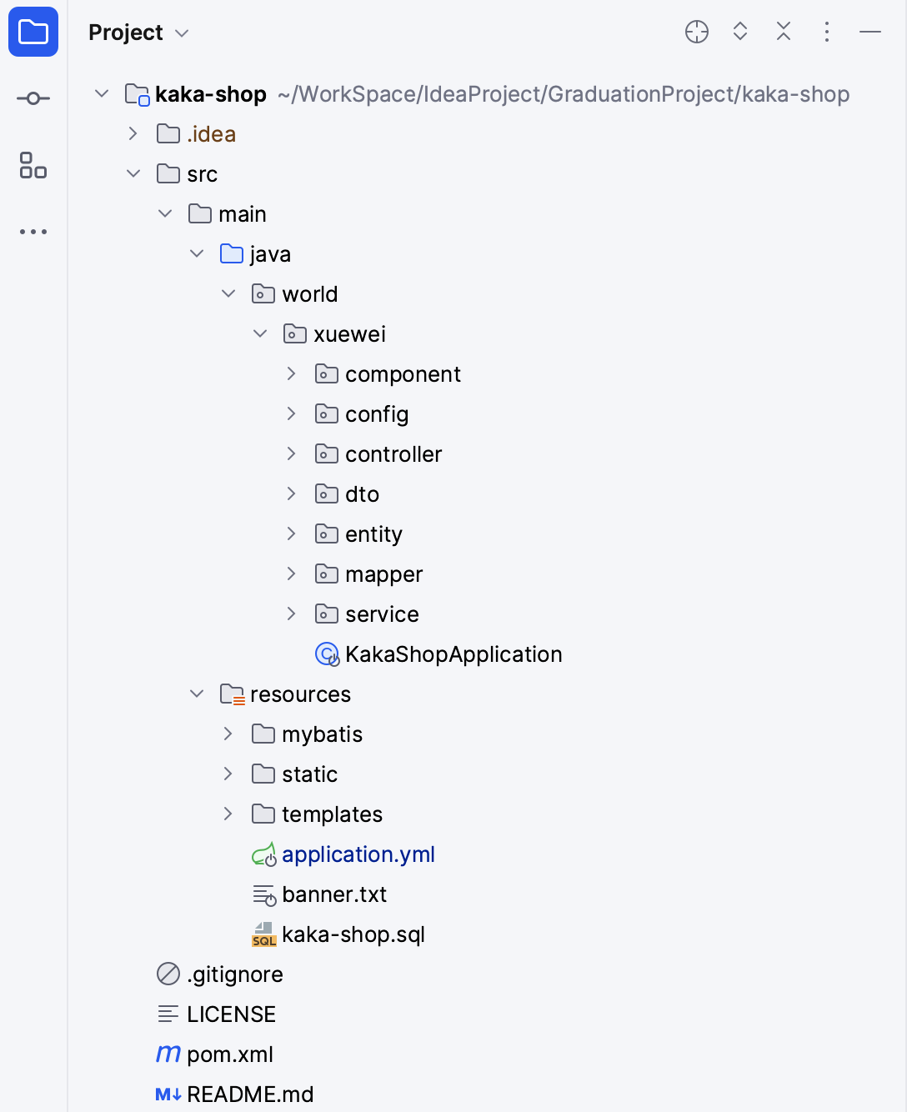
Task: Hide the Project tool window
Action: [x=869, y=32]
